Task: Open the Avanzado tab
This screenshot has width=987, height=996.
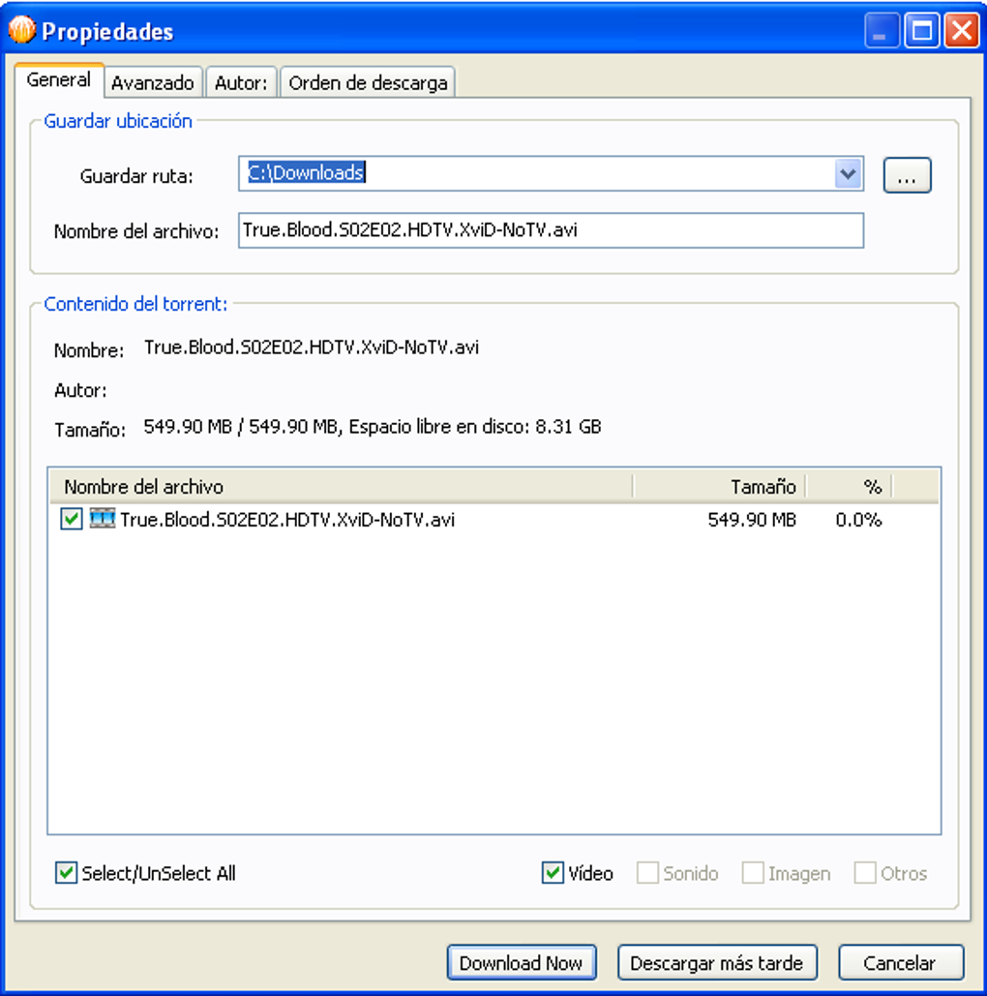Action: [153, 82]
